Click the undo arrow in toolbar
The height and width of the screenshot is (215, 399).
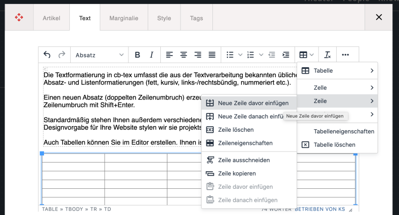tap(47, 55)
